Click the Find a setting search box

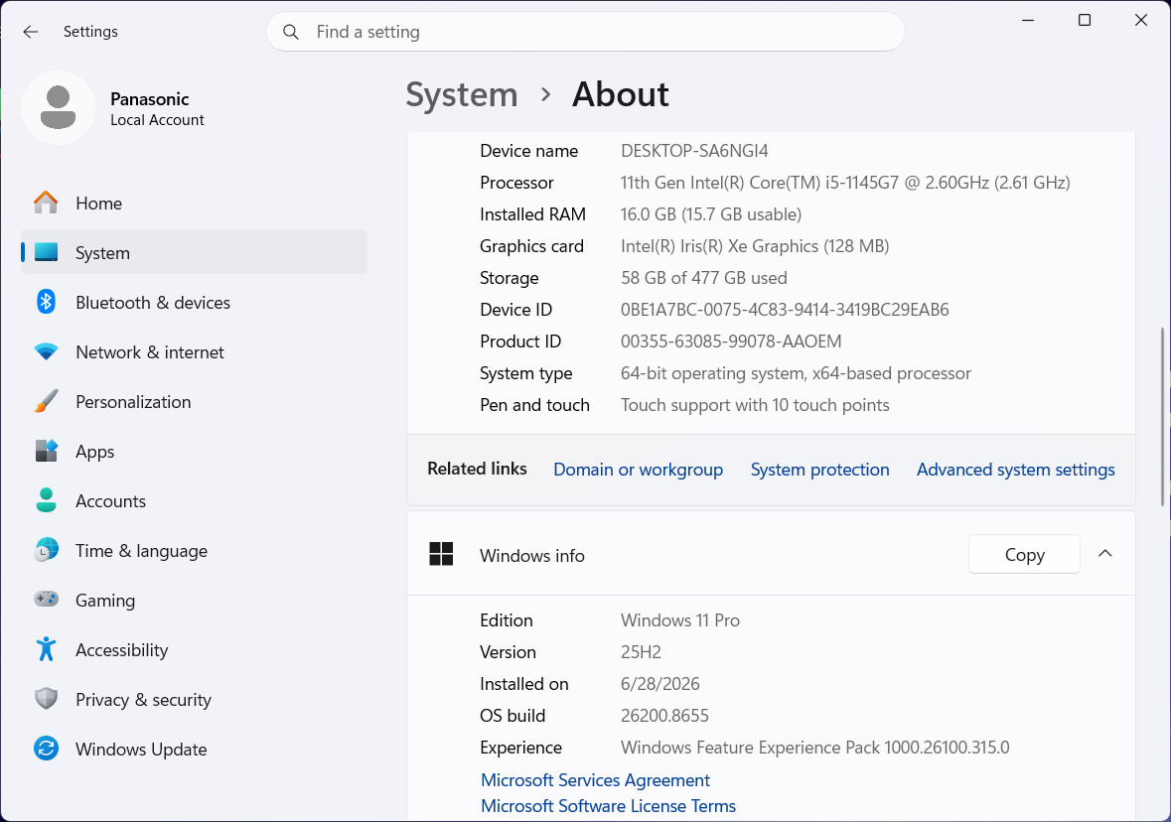point(586,32)
